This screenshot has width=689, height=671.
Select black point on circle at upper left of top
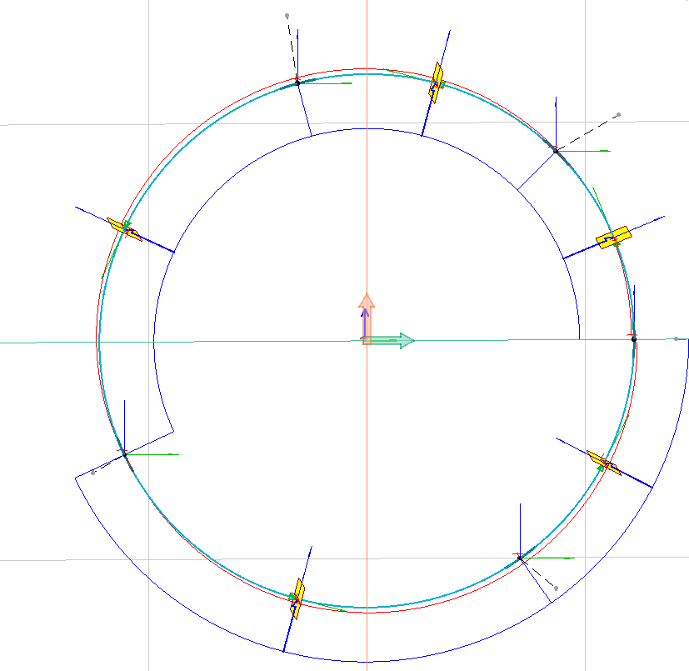(297, 83)
